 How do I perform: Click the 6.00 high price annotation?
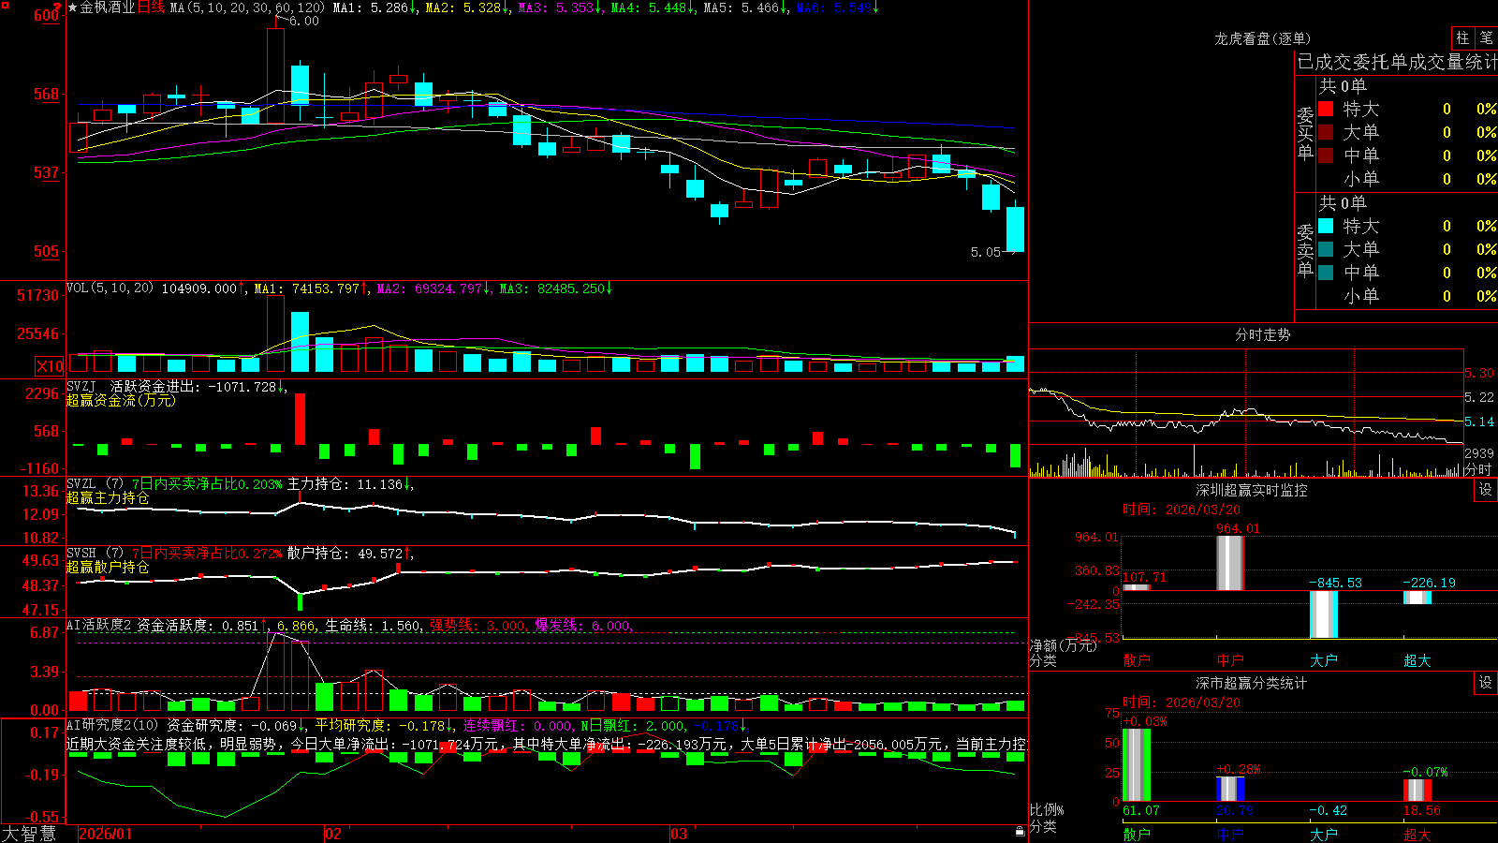coord(303,21)
